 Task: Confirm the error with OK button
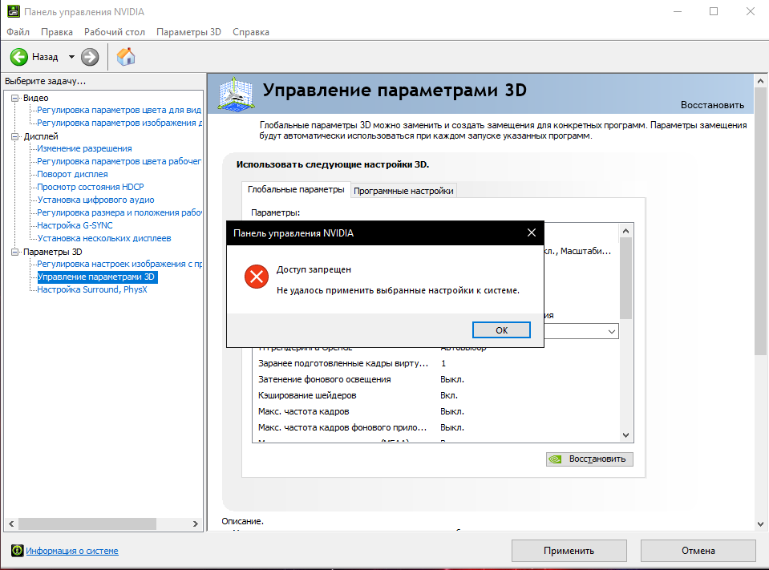[501, 329]
